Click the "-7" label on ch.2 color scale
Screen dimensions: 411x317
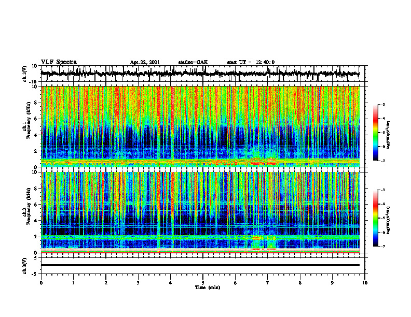pos(383,246)
